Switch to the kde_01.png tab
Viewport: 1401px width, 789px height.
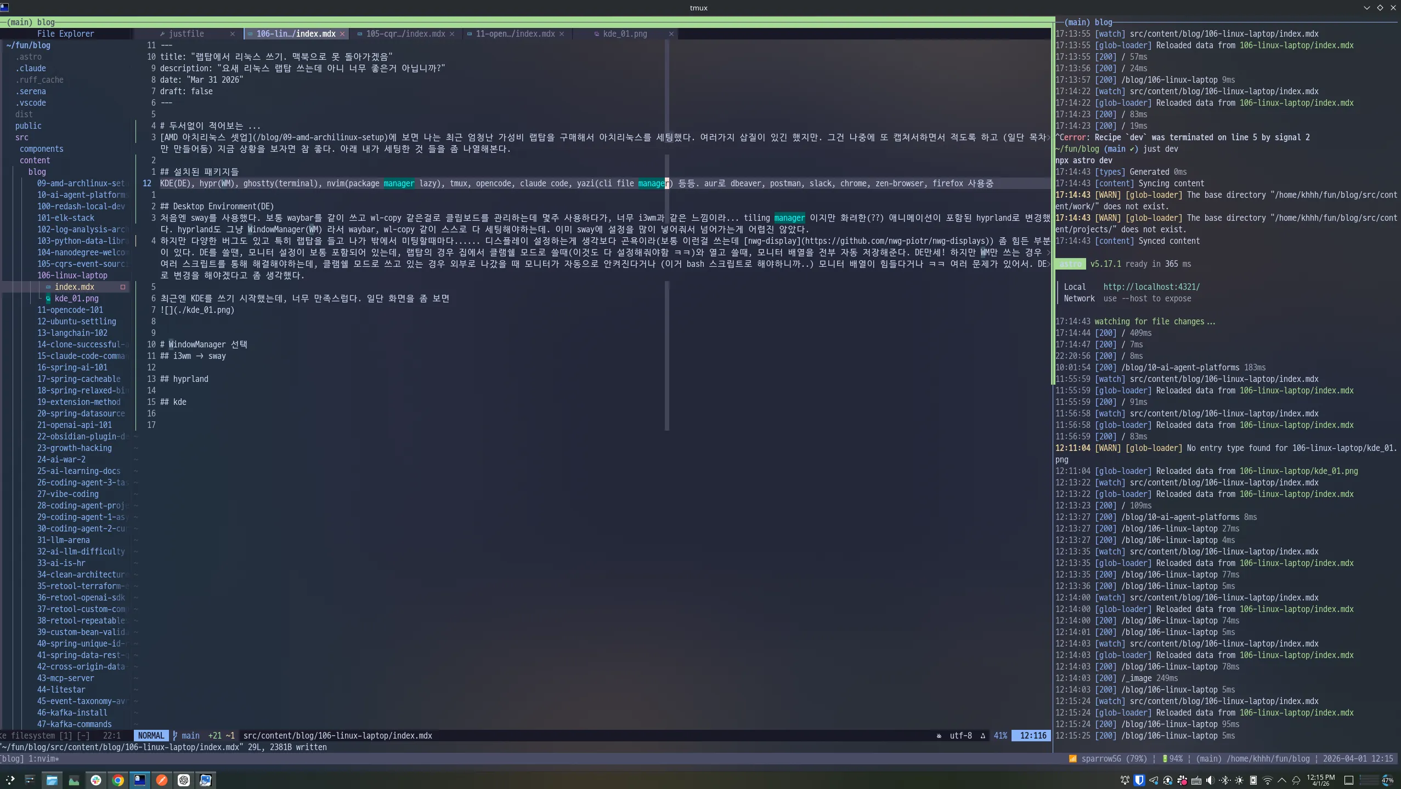(x=625, y=34)
